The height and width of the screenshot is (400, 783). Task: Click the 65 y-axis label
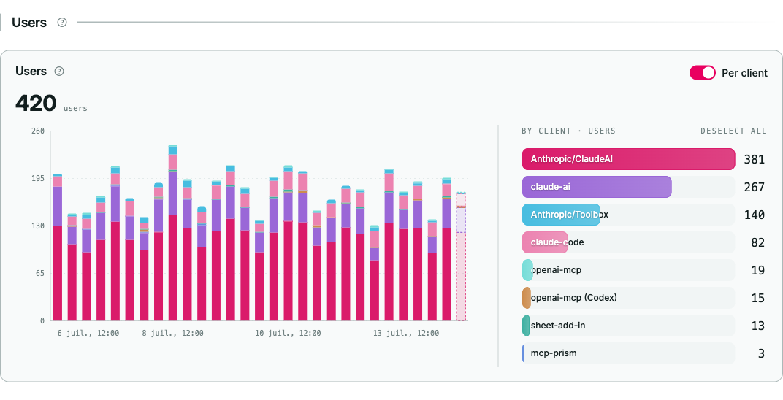40,273
